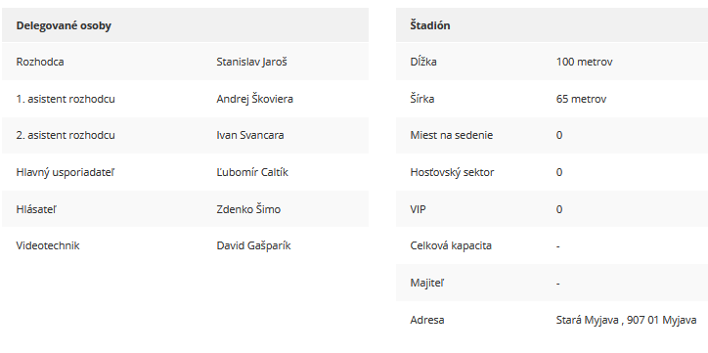Screen dimensions: 708x353
Task: Click the Delegované osoby table header
Action: [x=64, y=25]
